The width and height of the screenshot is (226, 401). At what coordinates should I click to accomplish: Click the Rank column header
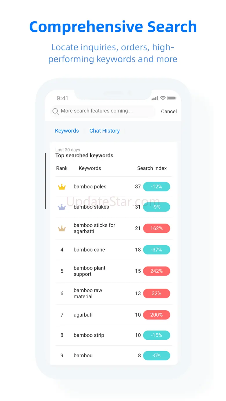(62, 168)
